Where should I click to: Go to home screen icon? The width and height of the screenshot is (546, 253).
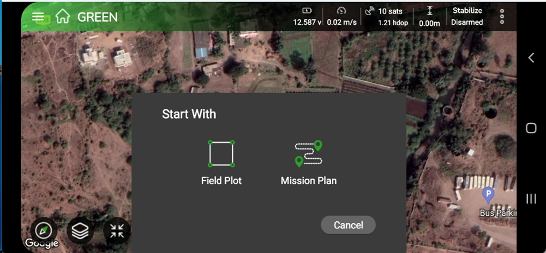[63, 16]
